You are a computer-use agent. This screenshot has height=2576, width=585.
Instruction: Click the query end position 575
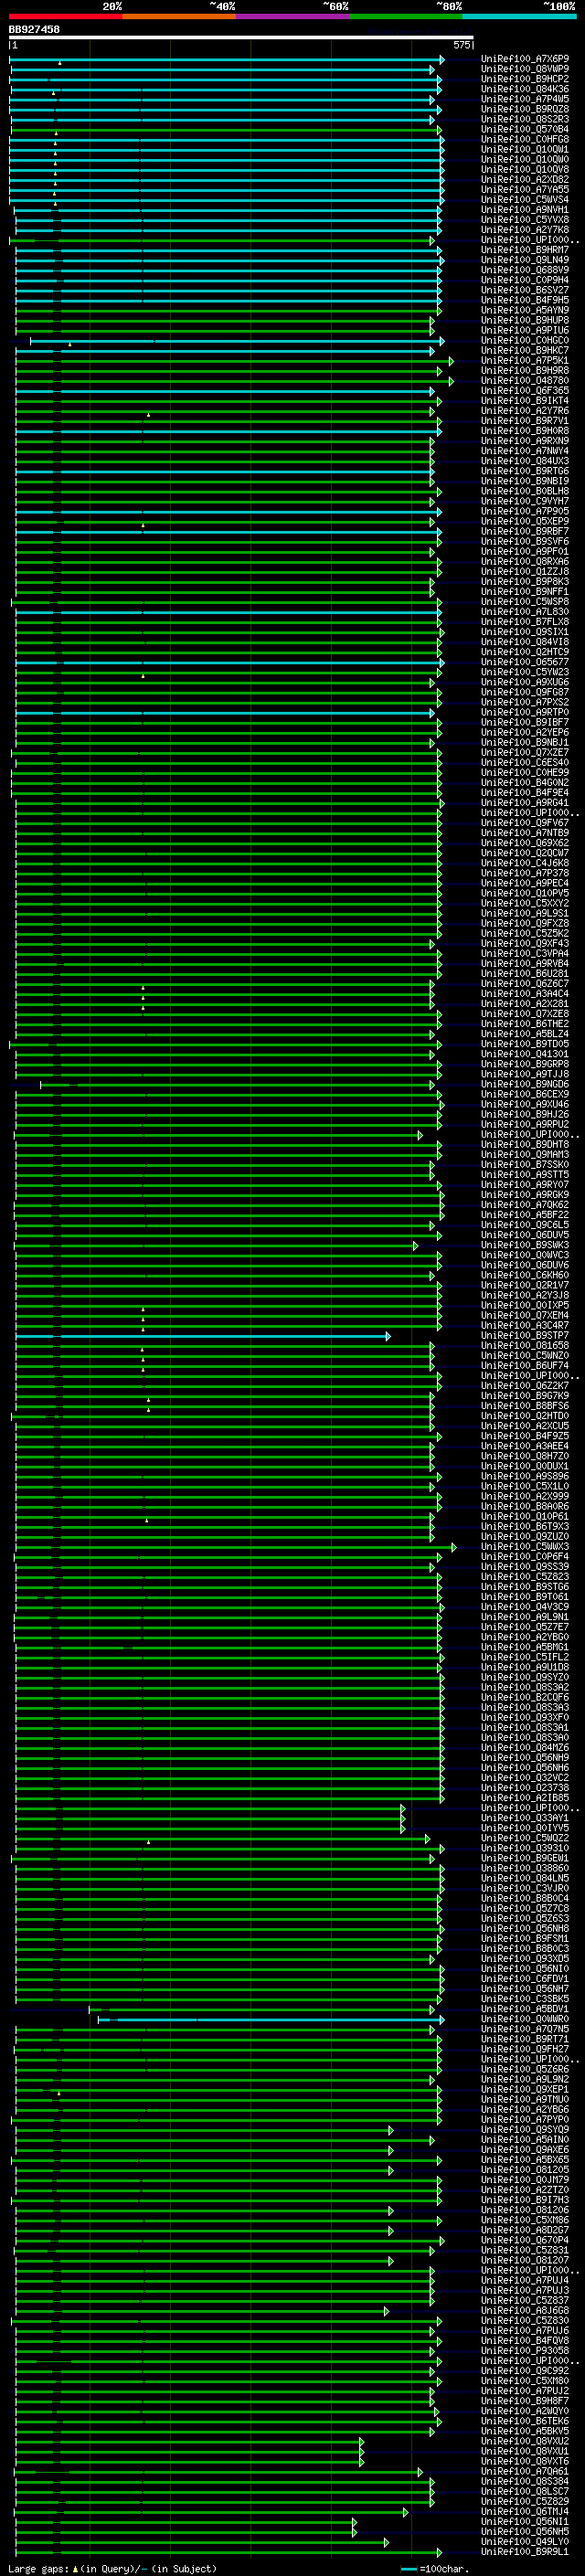462,45
